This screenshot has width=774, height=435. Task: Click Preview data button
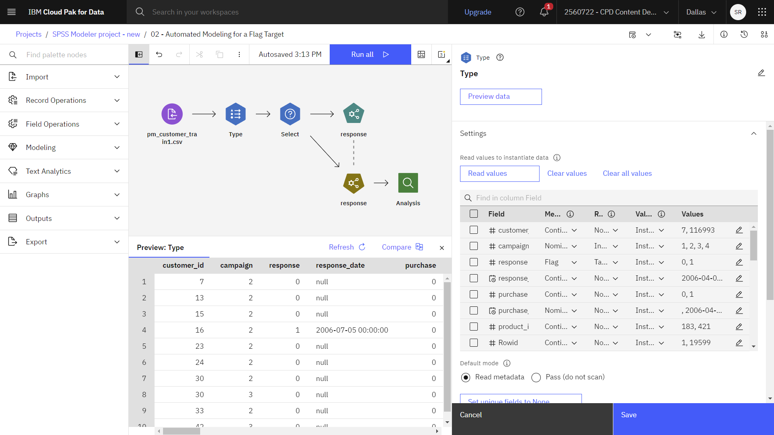(501, 97)
